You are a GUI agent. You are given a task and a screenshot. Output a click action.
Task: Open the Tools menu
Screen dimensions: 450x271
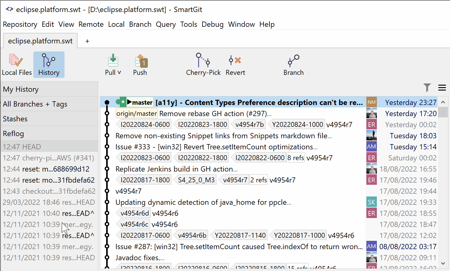coord(189,24)
